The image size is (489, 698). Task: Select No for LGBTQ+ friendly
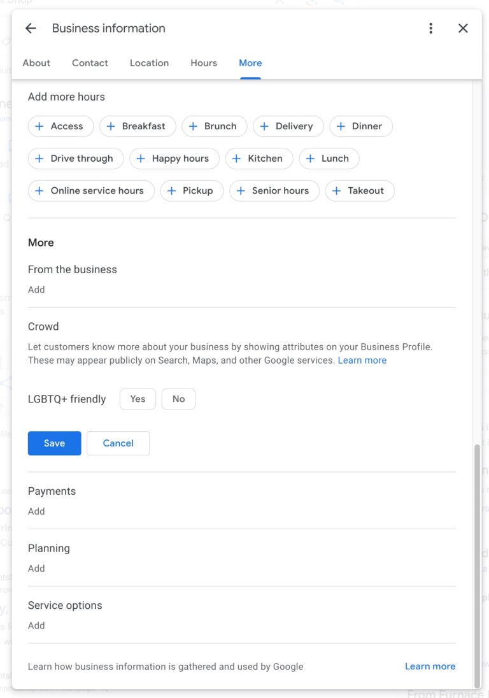pyautogui.click(x=178, y=399)
